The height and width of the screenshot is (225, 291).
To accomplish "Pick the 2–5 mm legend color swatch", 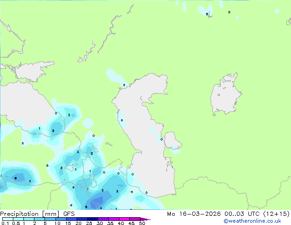I will pos(39,219).
